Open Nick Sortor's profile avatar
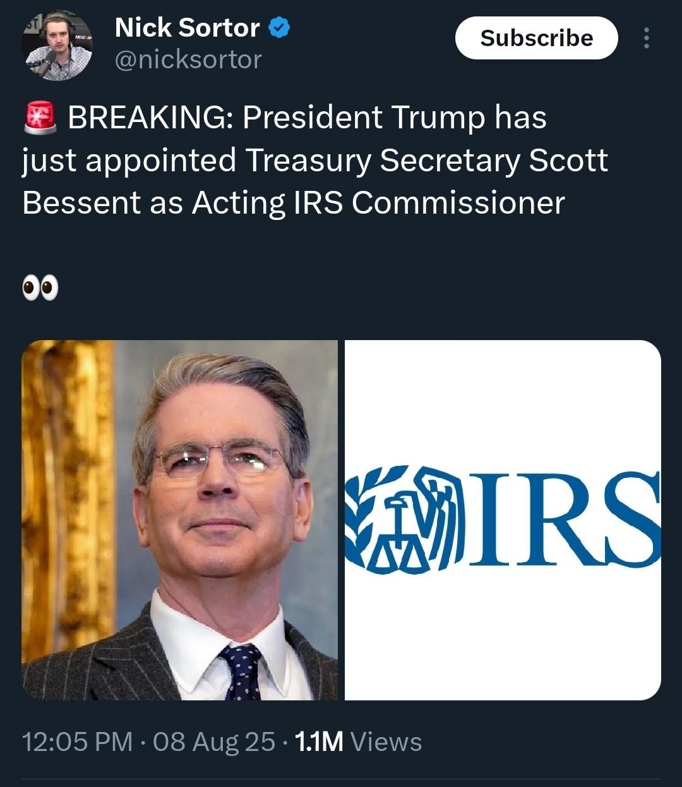Image resolution: width=682 pixels, height=787 pixels. coord(57,45)
